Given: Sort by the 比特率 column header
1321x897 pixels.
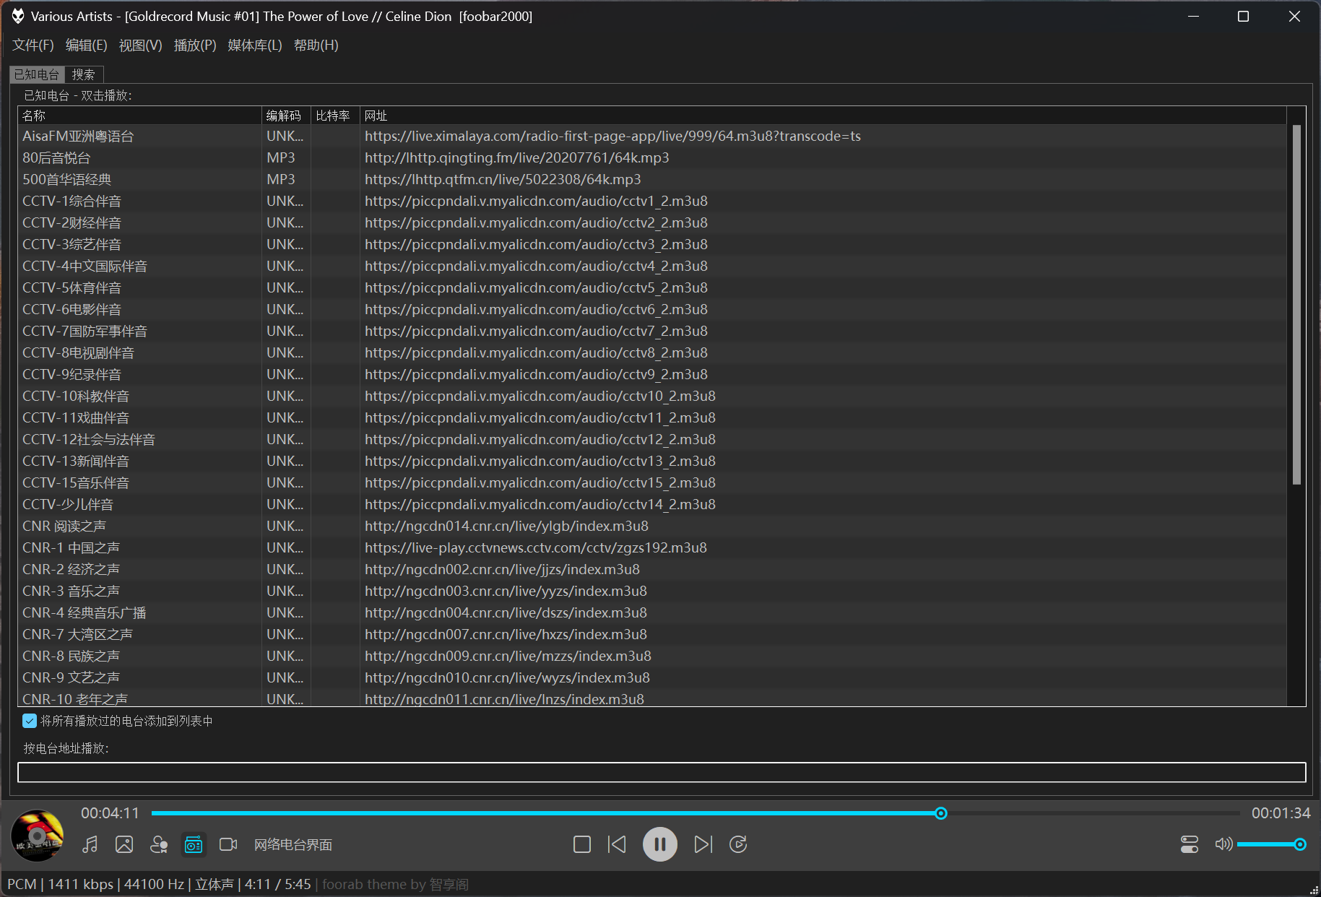Looking at the screenshot, I should tap(335, 116).
